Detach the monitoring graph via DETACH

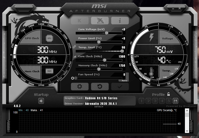tap(99, 107)
